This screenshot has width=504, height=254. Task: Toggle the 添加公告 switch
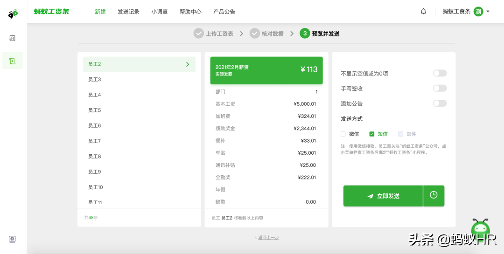coord(440,103)
